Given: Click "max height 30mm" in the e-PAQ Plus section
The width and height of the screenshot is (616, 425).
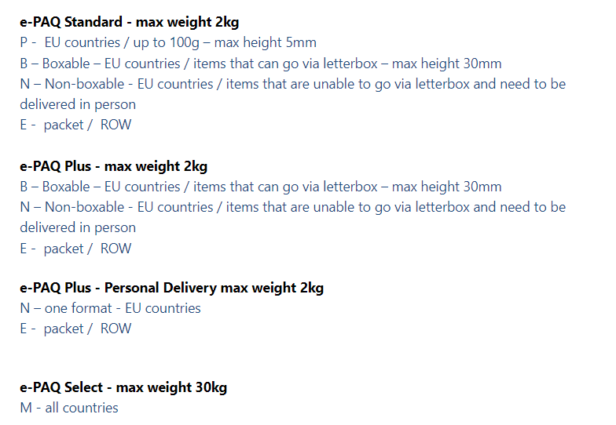Looking at the screenshot, I should [446, 187].
